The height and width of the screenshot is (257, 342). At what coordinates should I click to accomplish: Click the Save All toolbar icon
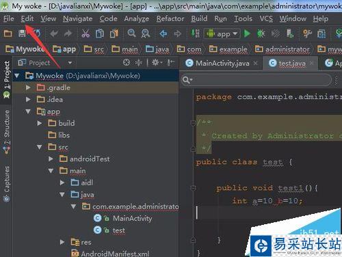point(22,33)
